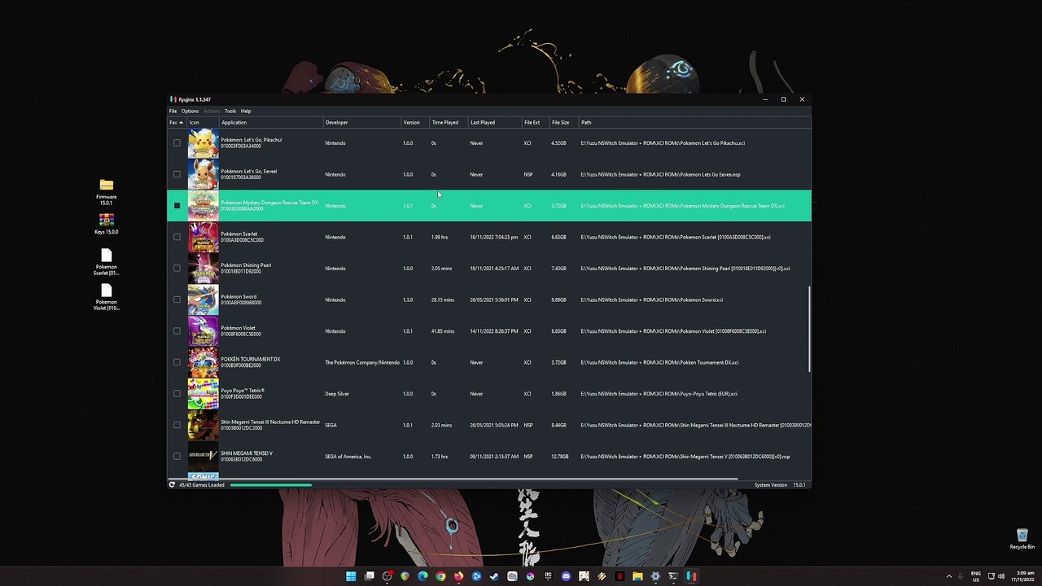Open the Windows Start menu

coord(351,576)
